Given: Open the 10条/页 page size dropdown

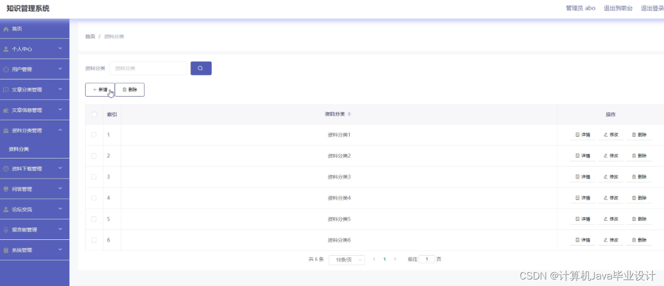Looking at the screenshot, I should click(x=346, y=260).
